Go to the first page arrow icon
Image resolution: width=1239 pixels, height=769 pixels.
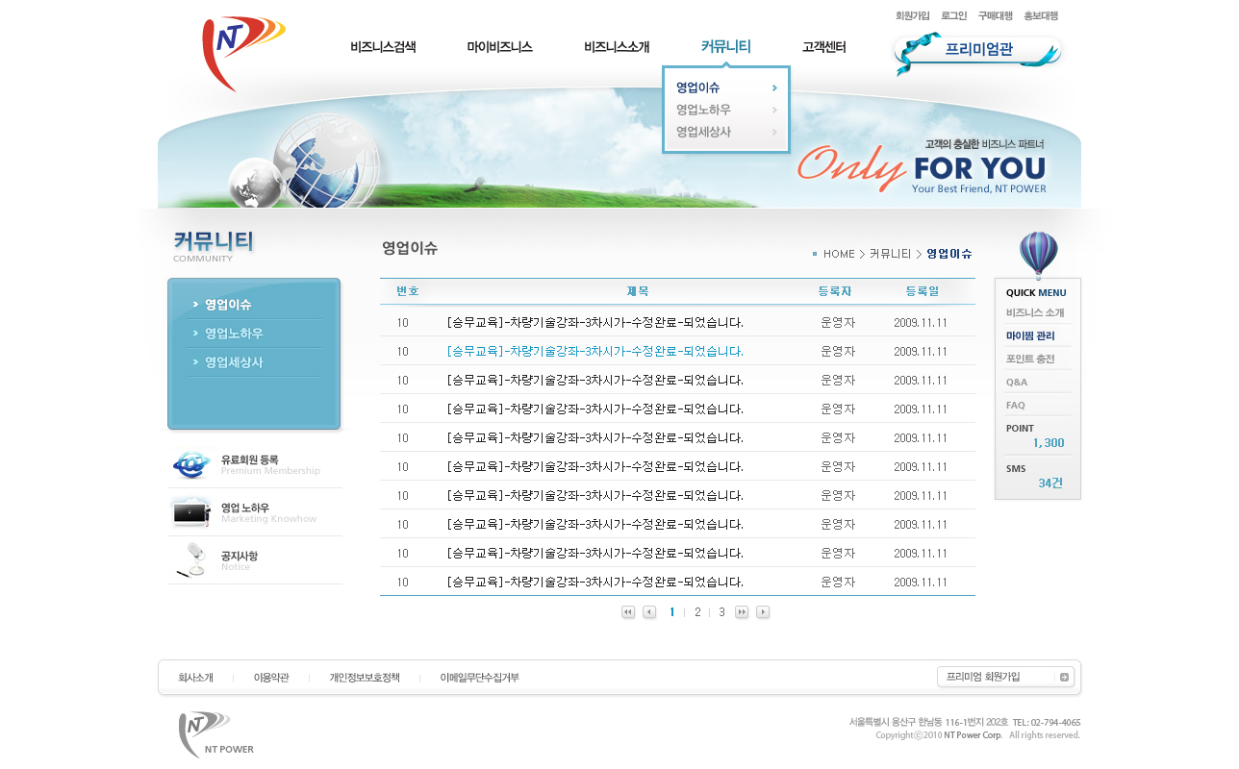click(x=628, y=612)
